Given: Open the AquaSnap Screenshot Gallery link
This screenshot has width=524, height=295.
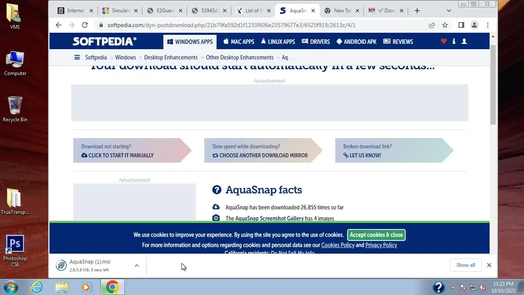Looking at the screenshot, I should tap(269, 218).
